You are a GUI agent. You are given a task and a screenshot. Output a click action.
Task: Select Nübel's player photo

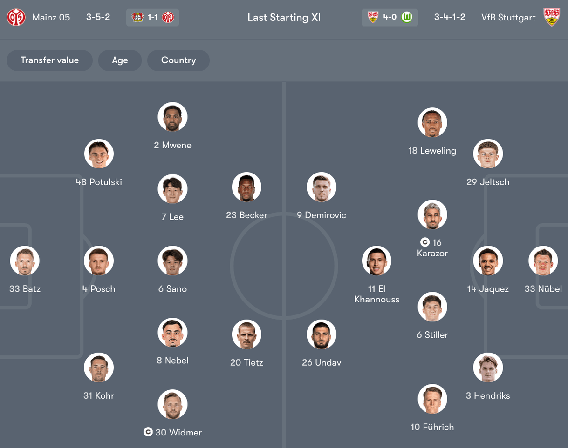[543, 261]
